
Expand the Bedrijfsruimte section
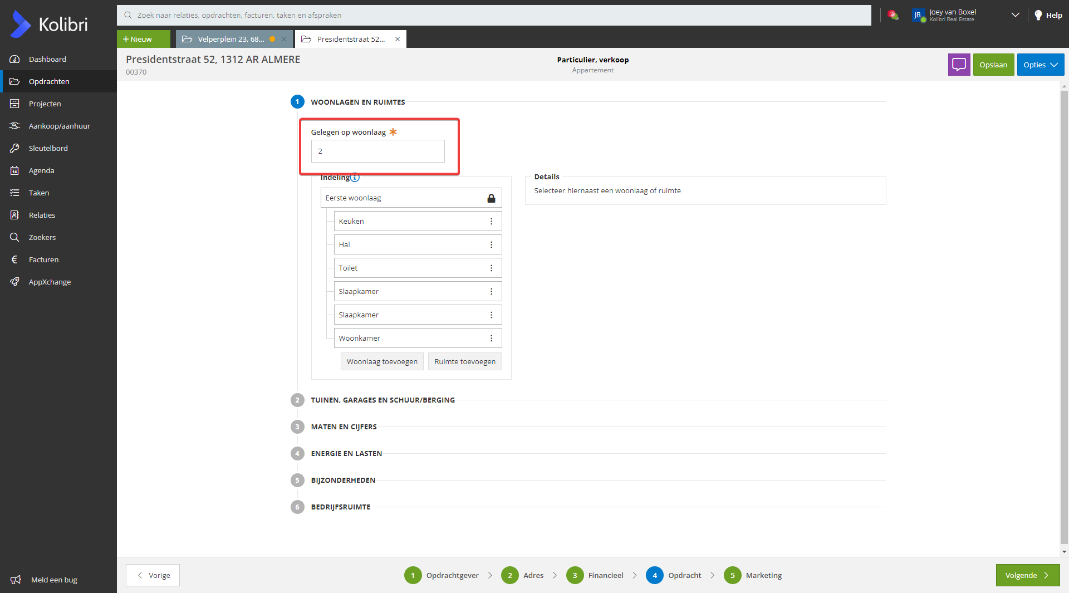click(340, 507)
